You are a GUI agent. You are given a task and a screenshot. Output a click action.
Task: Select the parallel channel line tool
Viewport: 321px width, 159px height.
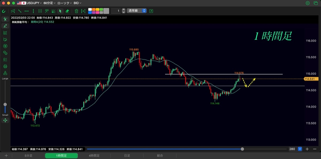click(13, 11)
